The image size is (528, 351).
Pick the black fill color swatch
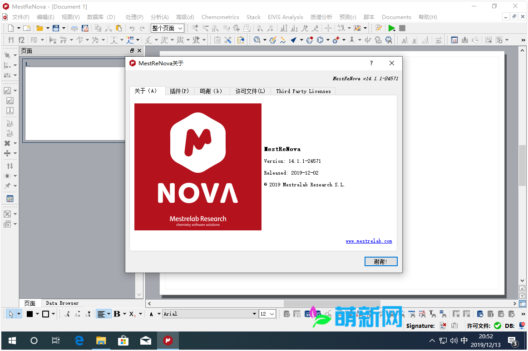(x=30, y=314)
